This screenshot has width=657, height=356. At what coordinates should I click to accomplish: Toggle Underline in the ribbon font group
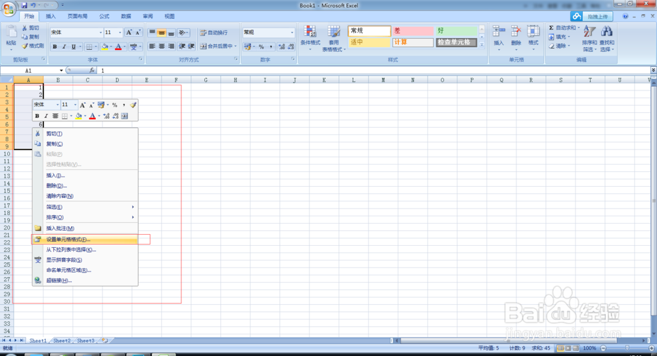(x=74, y=47)
